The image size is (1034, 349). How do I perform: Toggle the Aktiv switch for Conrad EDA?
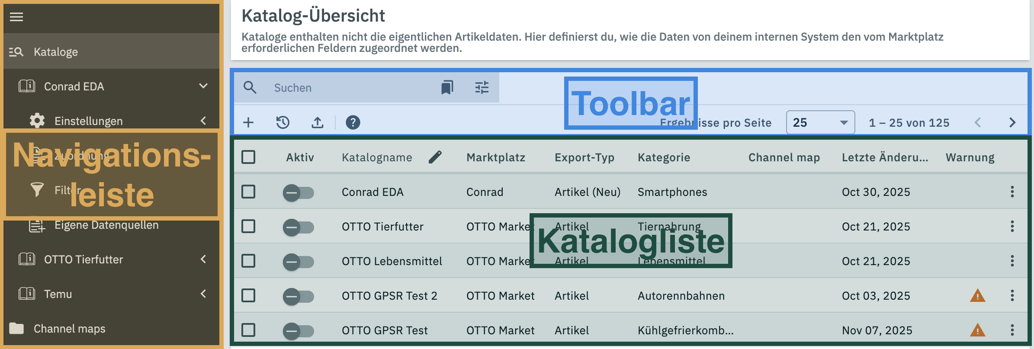coord(299,192)
